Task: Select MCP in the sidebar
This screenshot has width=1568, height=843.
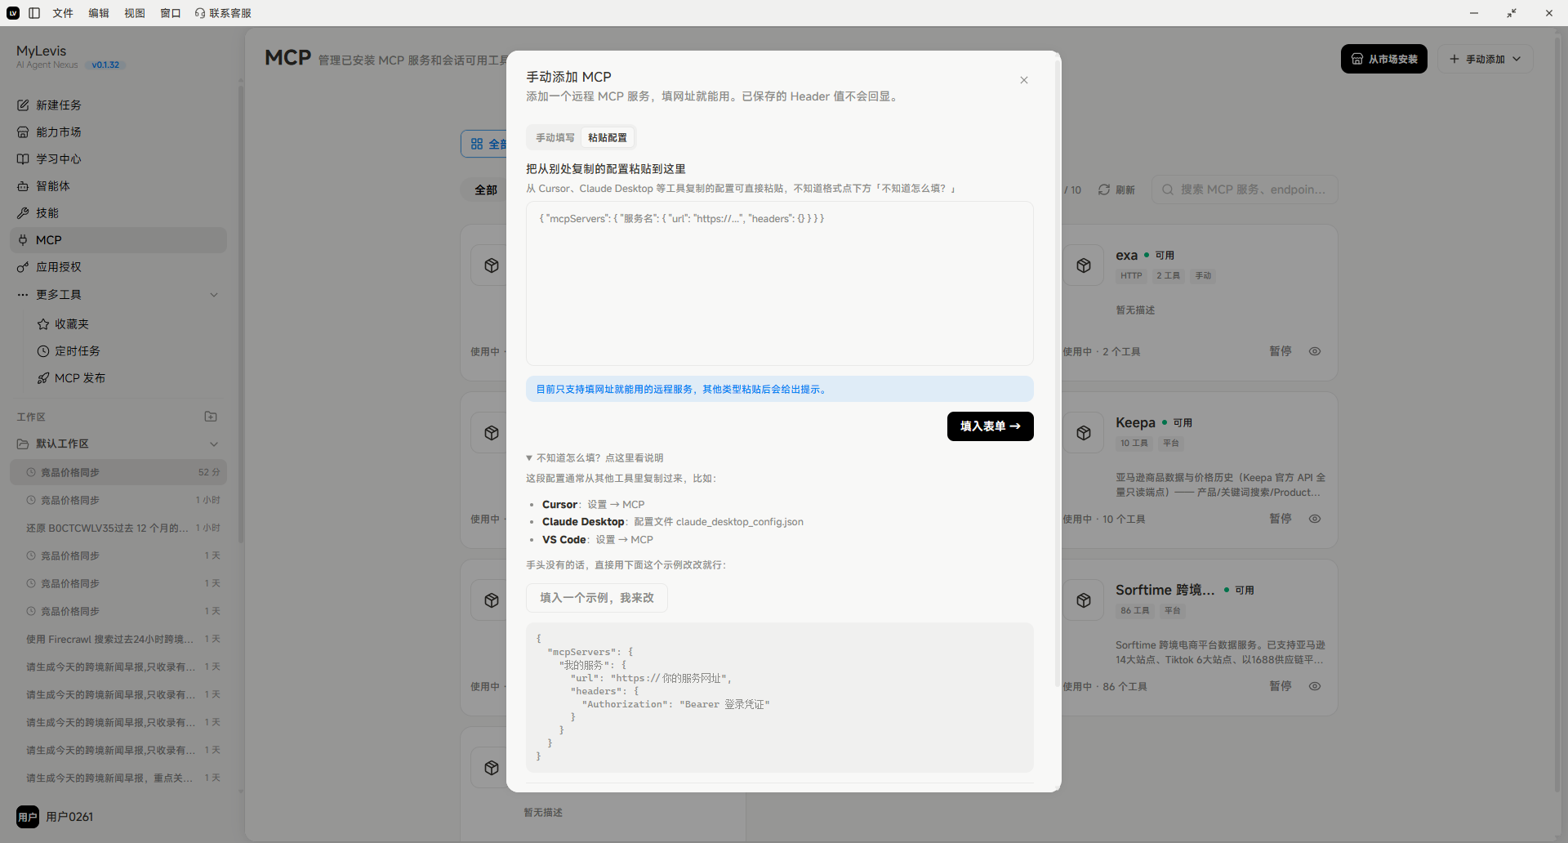Action: click(x=118, y=239)
